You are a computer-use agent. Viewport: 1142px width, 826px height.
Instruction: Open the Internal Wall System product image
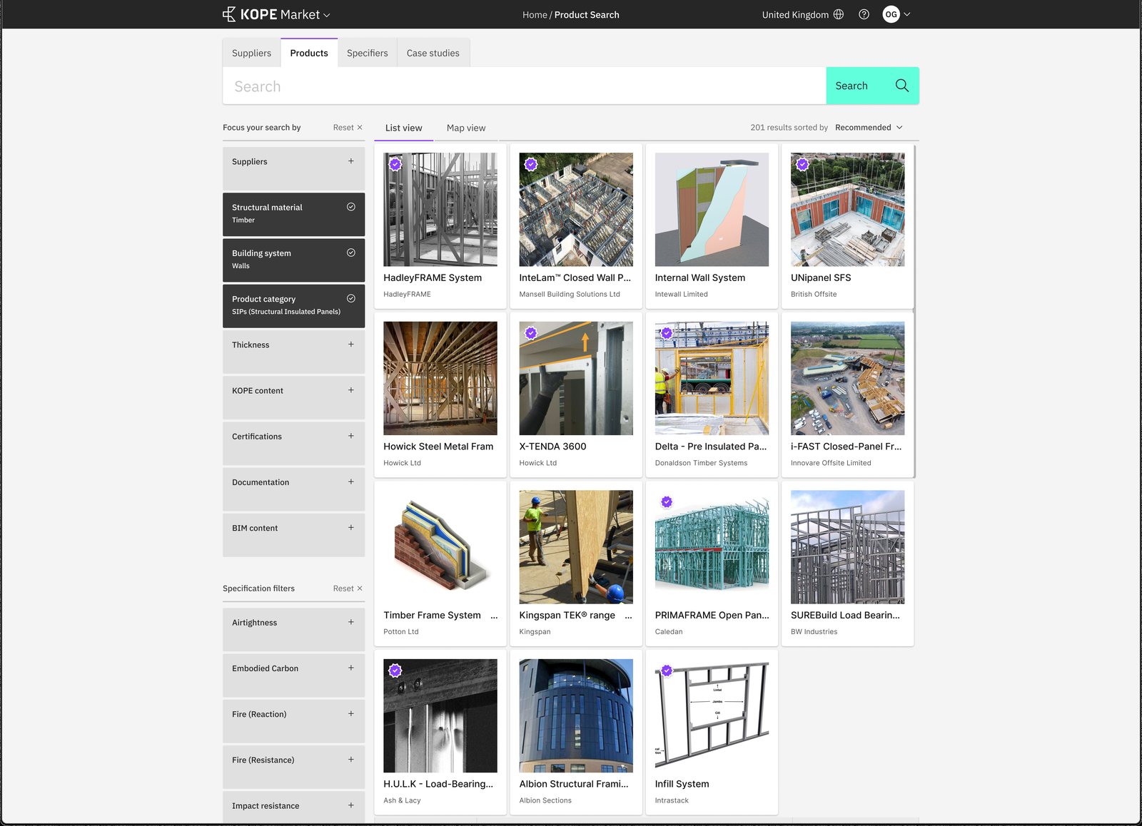coord(712,210)
